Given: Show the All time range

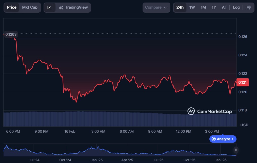Looking at the screenshot, I should pos(224,7).
